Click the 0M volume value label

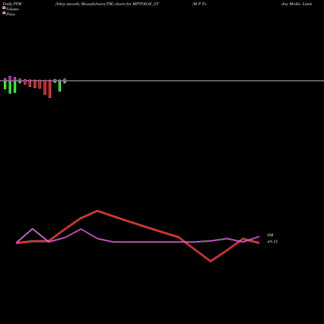(270, 235)
